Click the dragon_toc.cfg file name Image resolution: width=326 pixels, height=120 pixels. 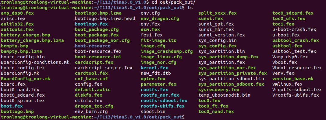[94, 106]
